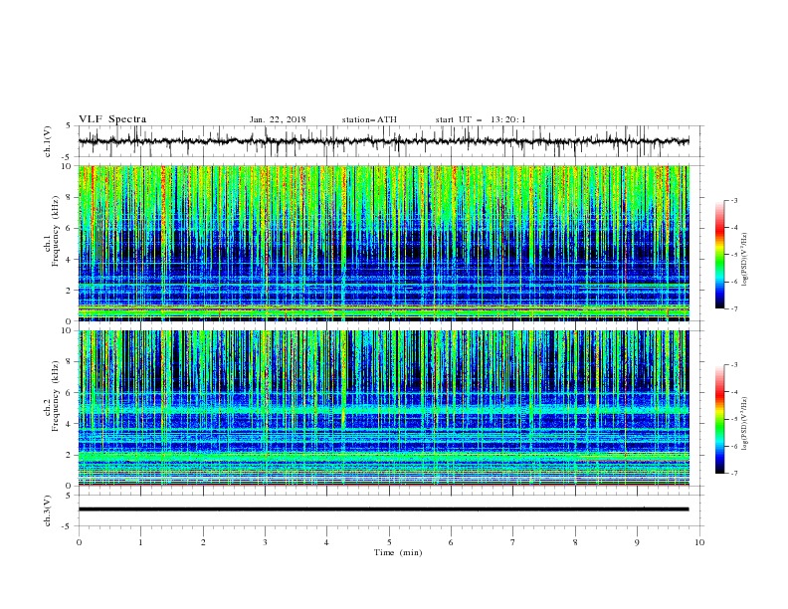Click inside the ch.1 spectrogram panel

coord(383,243)
